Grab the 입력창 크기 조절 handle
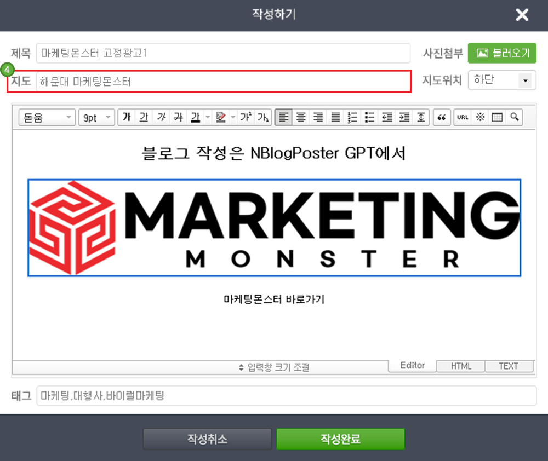 click(x=275, y=367)
